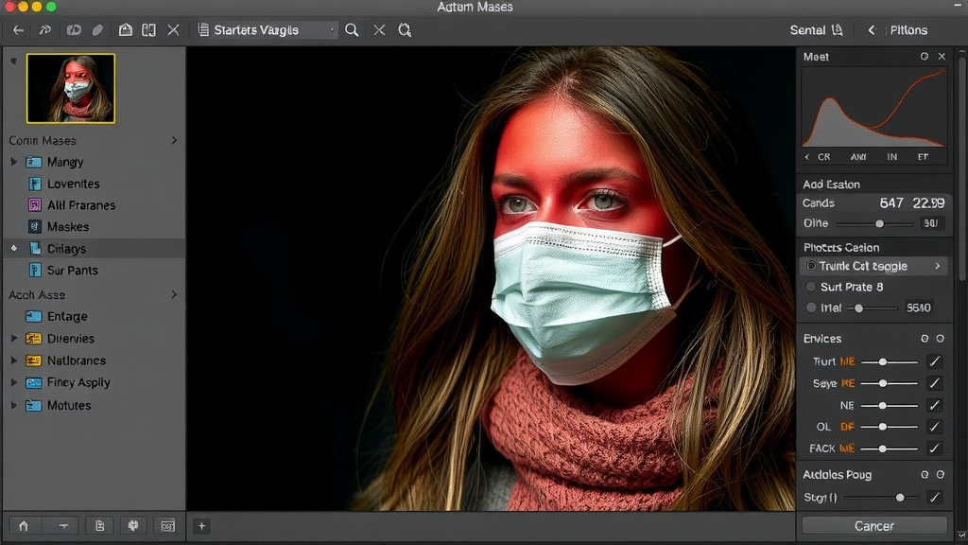Click the magnifying glass search icon
The height and width of the screenshot is (545, 968).
pos(351,29)
